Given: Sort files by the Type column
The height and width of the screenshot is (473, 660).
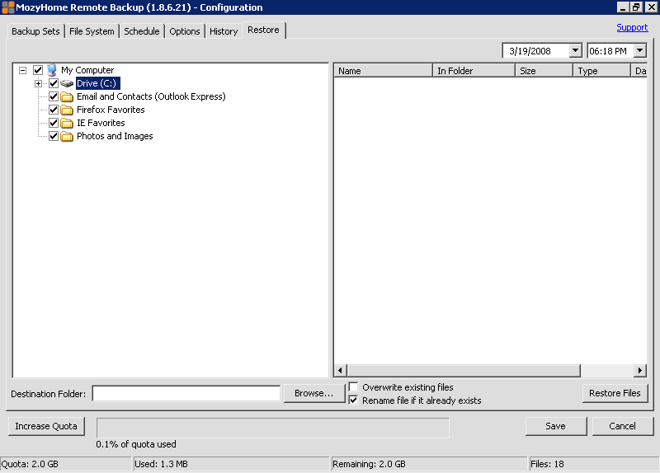Looking at the screenshot, I should [602, 71].
